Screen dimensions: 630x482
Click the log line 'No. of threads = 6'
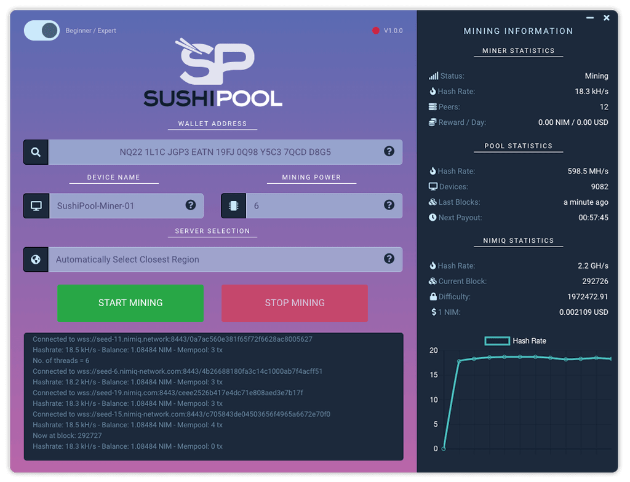click(x=61, y=361)
